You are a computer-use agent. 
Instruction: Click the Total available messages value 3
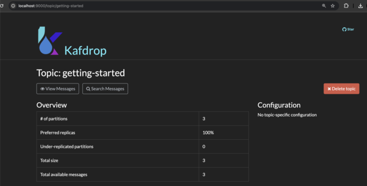(204, 174)
